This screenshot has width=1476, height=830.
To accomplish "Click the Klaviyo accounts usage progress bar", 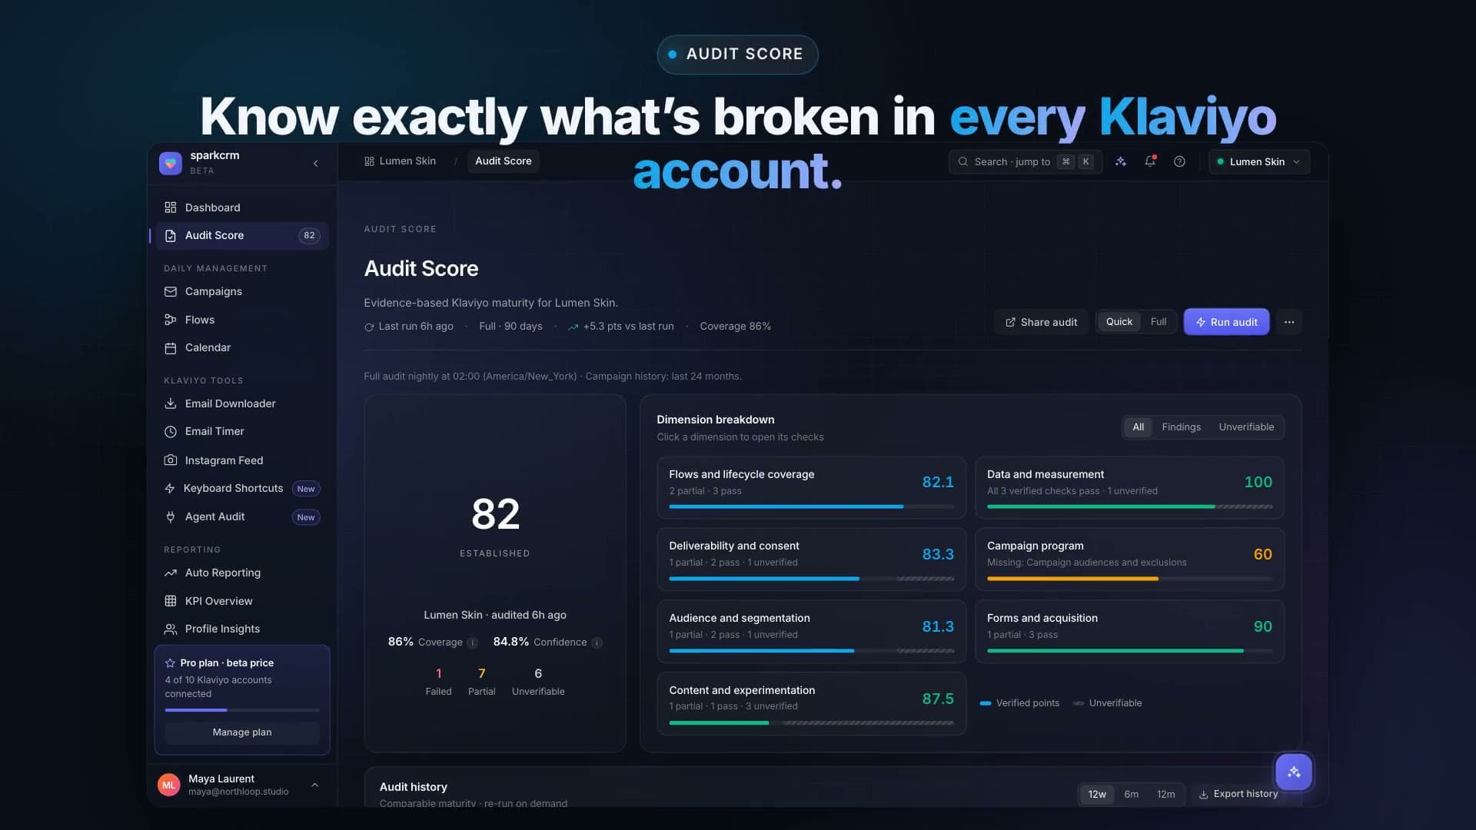I will (x=242, y=710).
